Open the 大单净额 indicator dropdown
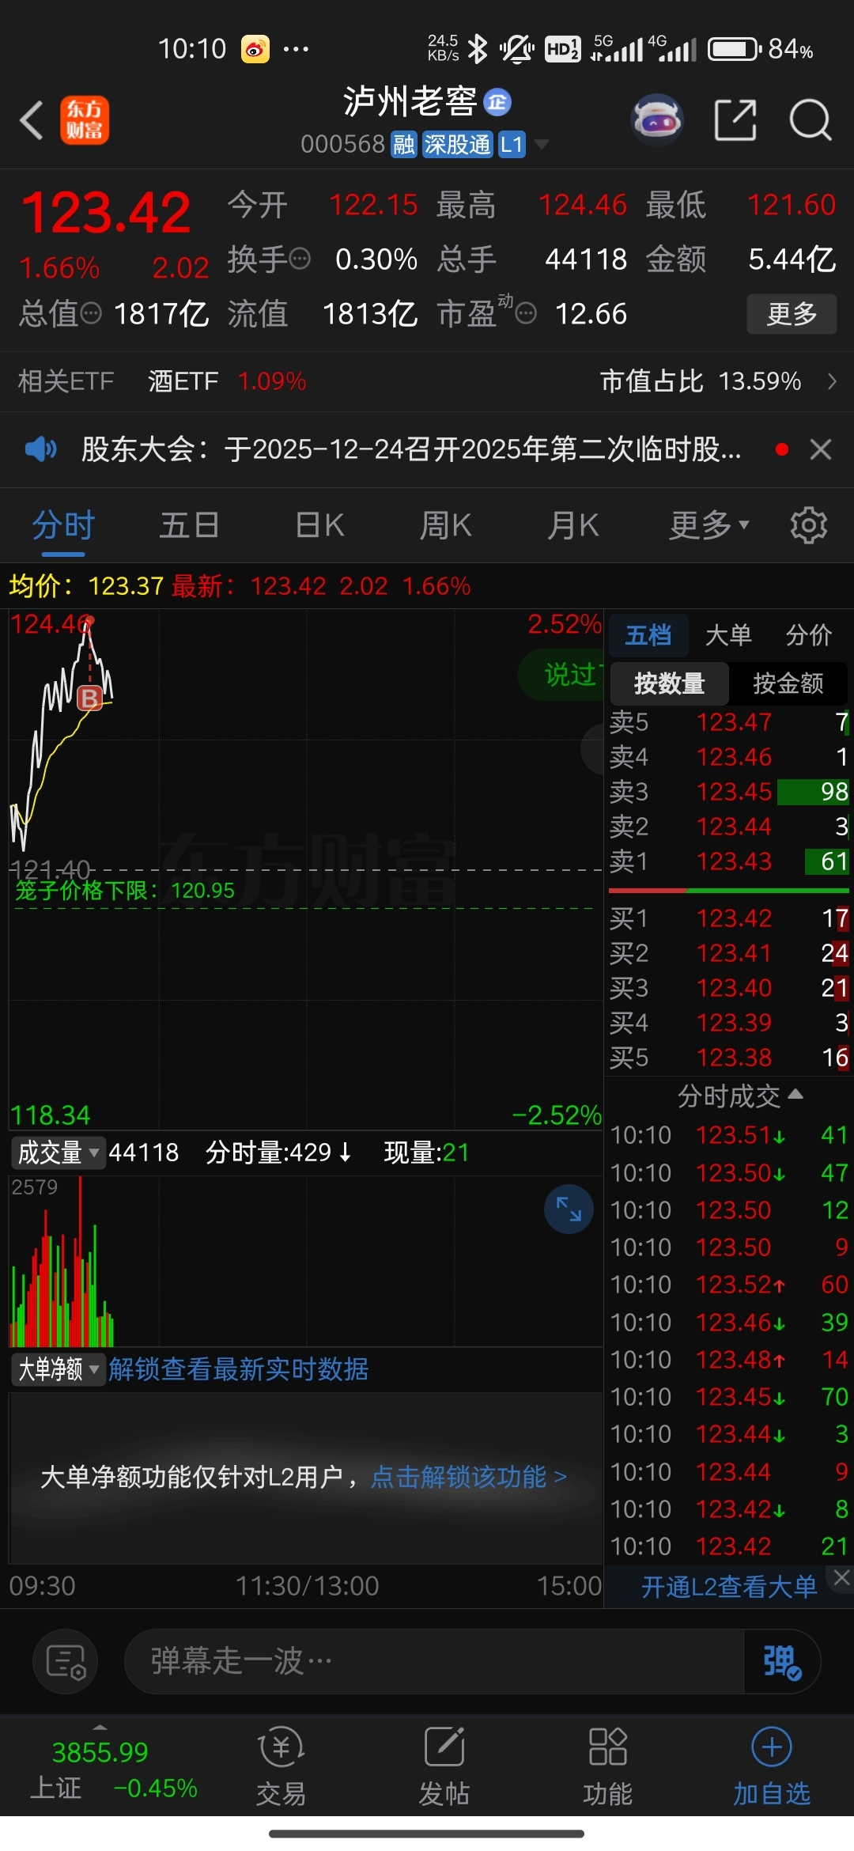The image size is (854, 1851). click(x=59, y=1369)
